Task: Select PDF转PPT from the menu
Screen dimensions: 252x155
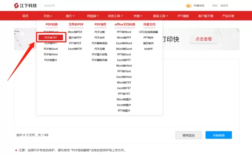Action: point(51,43)
